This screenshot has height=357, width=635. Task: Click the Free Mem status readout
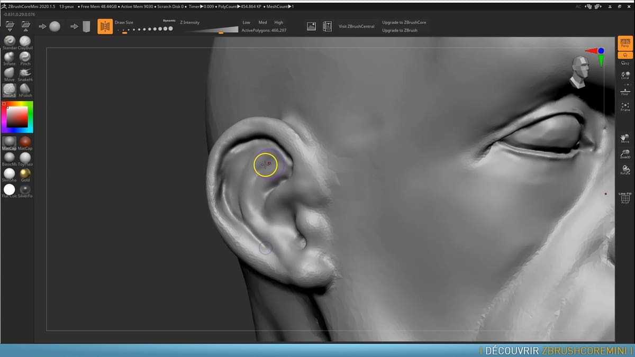click(98, 7)
